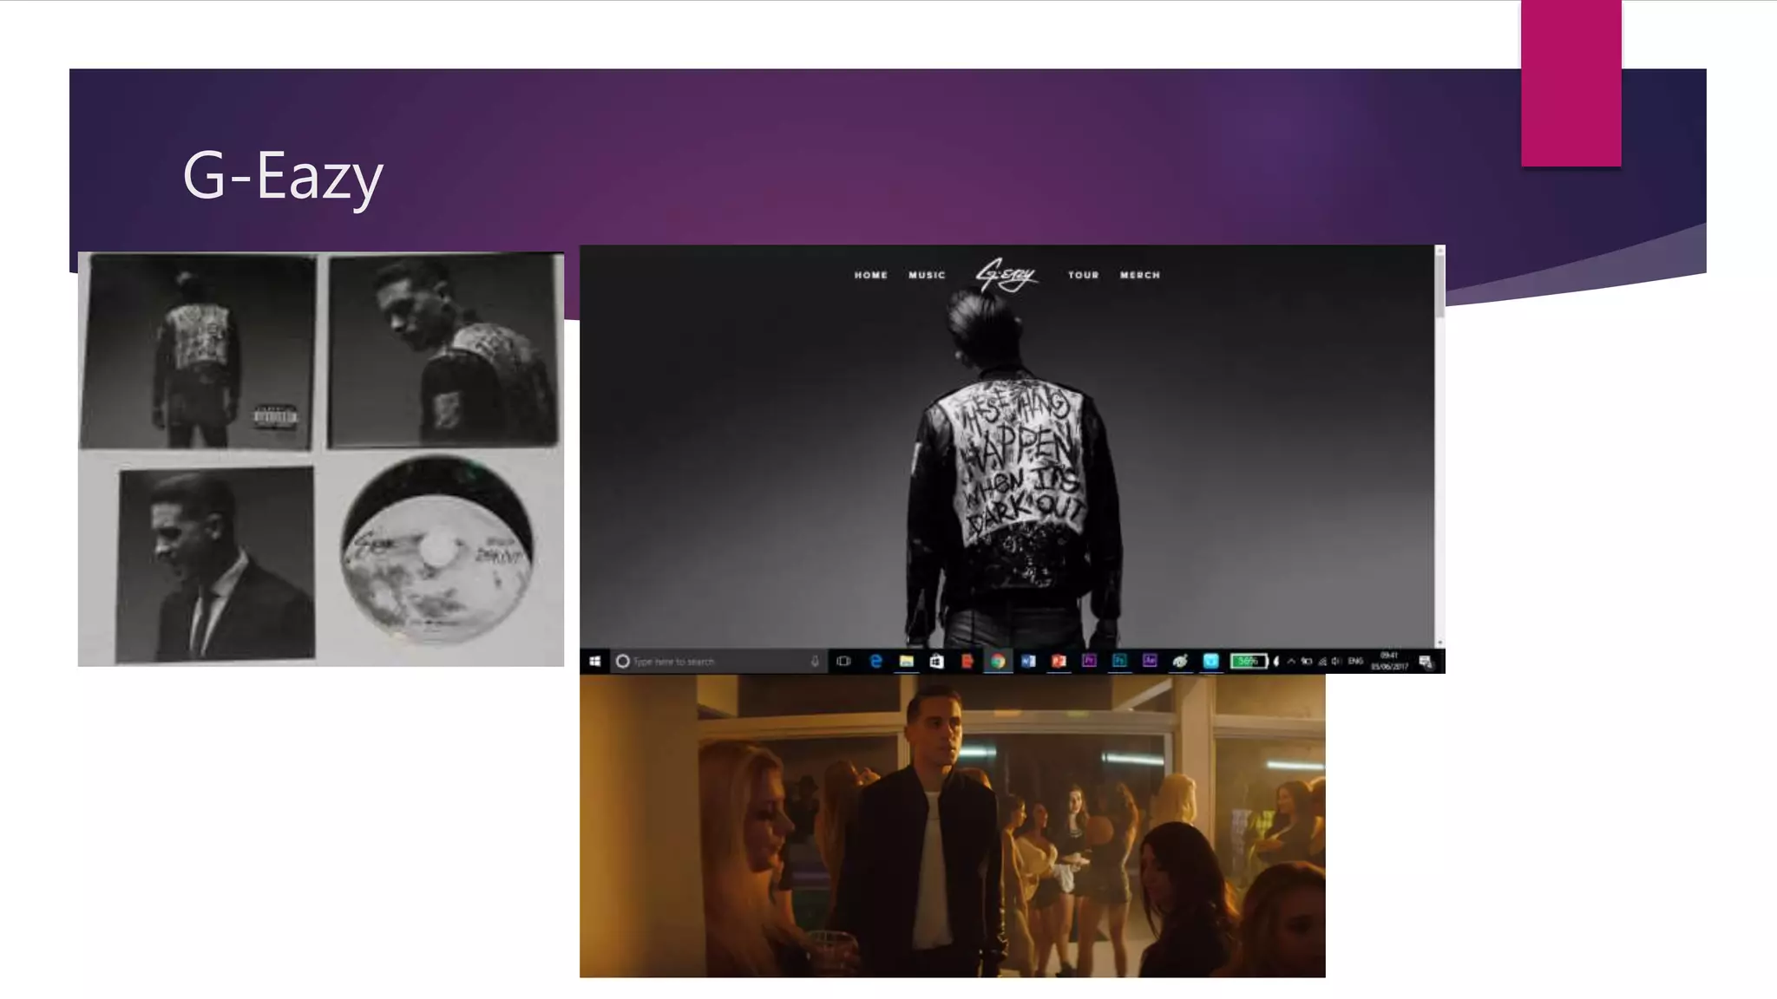Click the browser vertical scrollbar thumb

click(1439, 286)
